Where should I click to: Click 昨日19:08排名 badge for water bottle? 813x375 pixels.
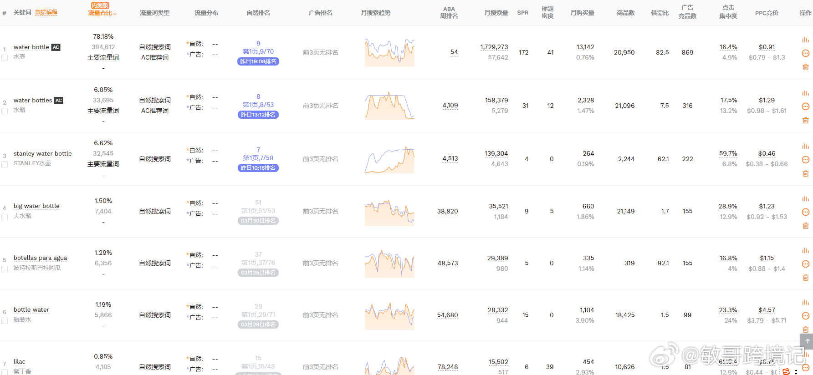258,61
